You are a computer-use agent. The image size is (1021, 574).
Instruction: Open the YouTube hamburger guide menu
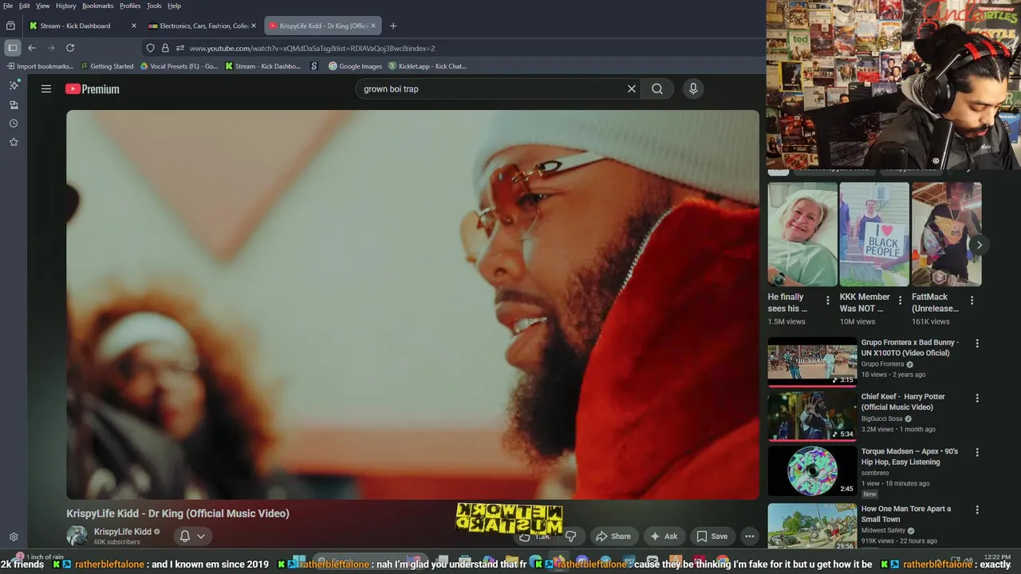click(46, 89)
